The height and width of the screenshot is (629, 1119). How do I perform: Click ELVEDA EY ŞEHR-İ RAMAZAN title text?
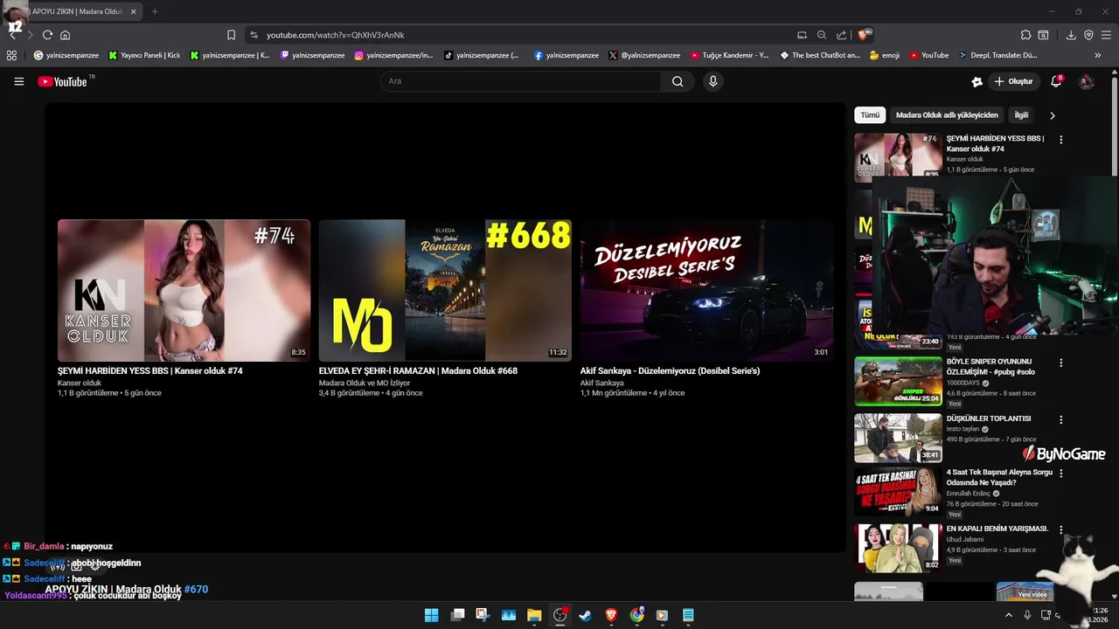click(x=418, y=371)
